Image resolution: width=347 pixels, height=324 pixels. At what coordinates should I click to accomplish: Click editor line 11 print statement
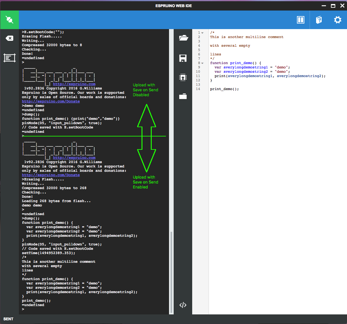point(270,76)
